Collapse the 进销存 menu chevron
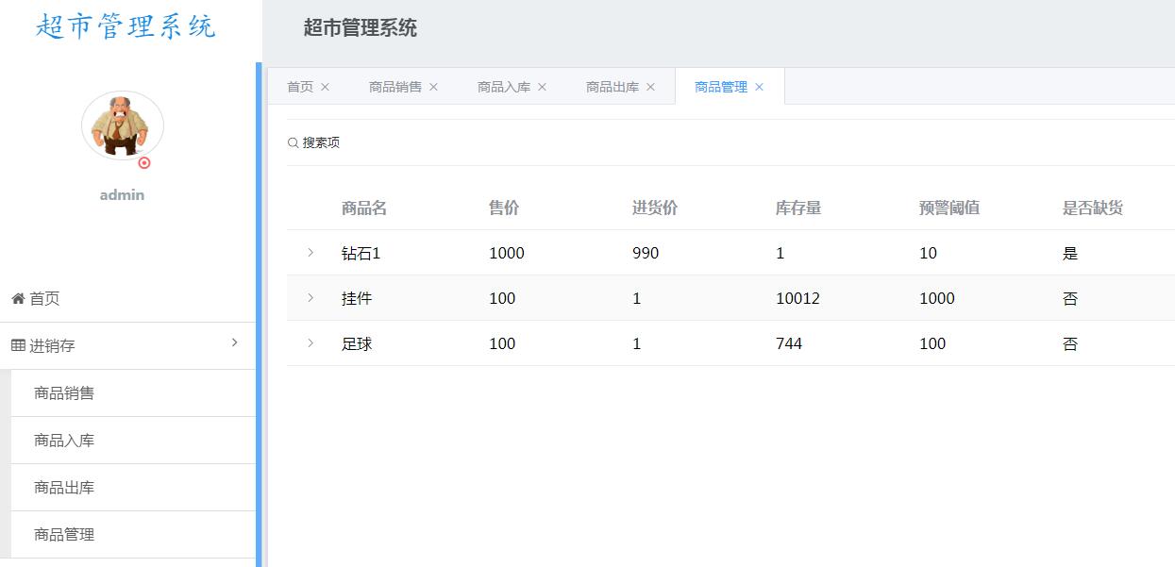Viewport: 1175px width, 567px height. 235,342
